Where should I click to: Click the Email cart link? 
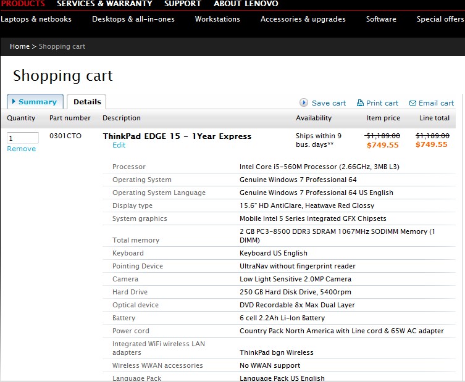[x=436, y=103]
